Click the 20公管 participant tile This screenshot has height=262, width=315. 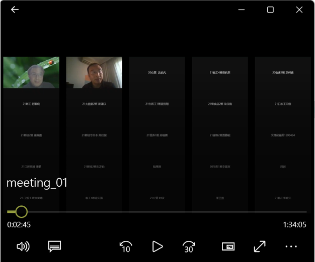click(157, 73)
